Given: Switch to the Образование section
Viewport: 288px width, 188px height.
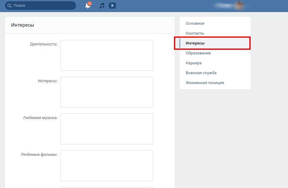Looking at the screenshot, I should point(198,53).
